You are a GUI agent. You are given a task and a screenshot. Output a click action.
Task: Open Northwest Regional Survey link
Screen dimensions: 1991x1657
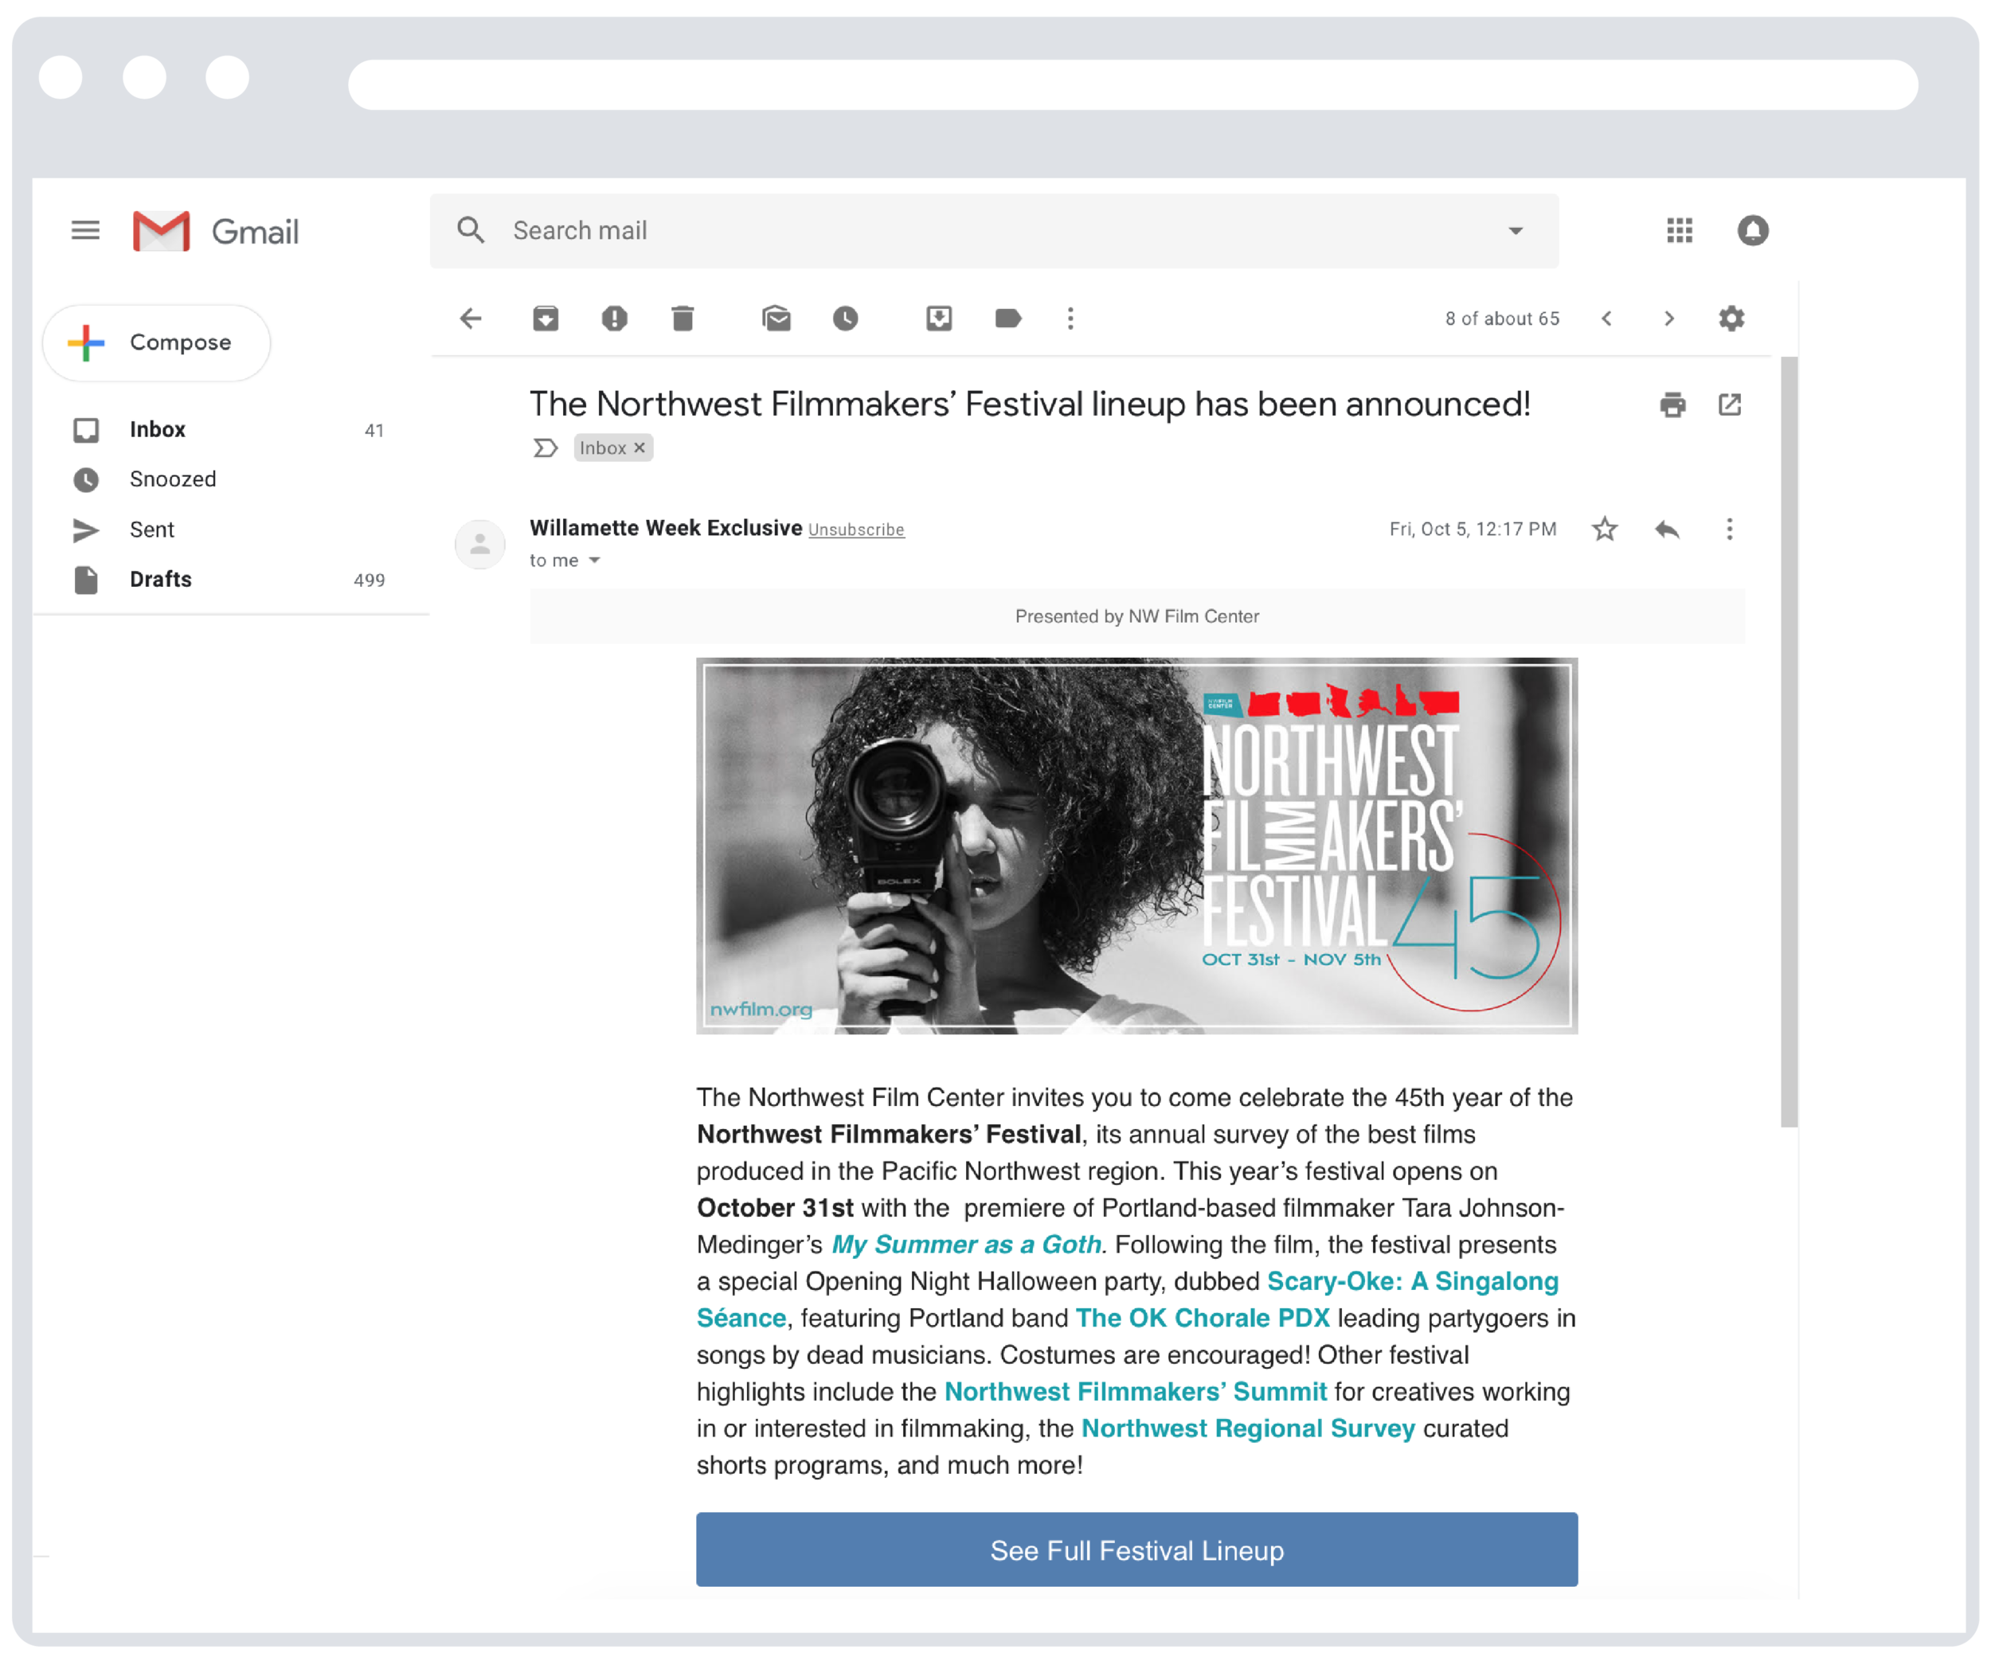point(1248,1428)
